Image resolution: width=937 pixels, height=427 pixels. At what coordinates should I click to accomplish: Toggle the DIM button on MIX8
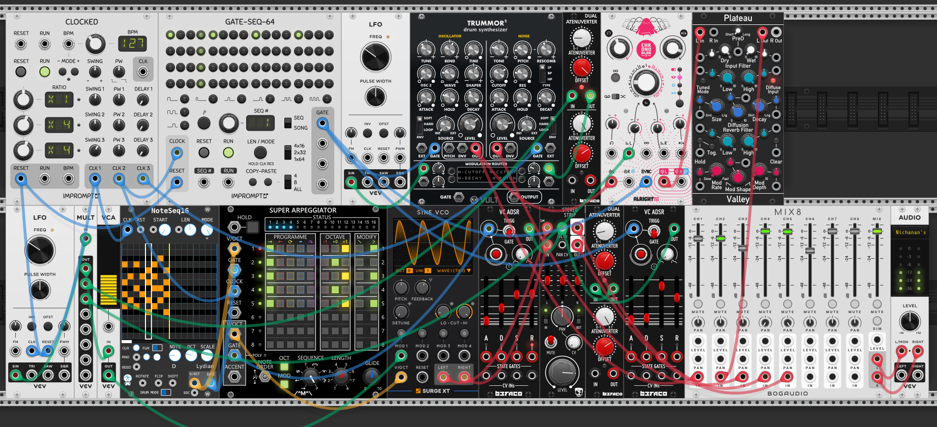click(877, 321)
